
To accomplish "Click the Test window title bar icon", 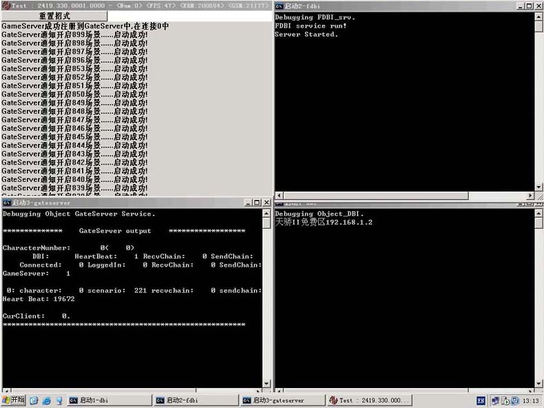I will click(x=6, y=6).
